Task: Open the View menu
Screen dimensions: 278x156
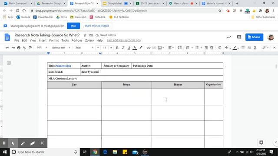Action: pos(33,40)
